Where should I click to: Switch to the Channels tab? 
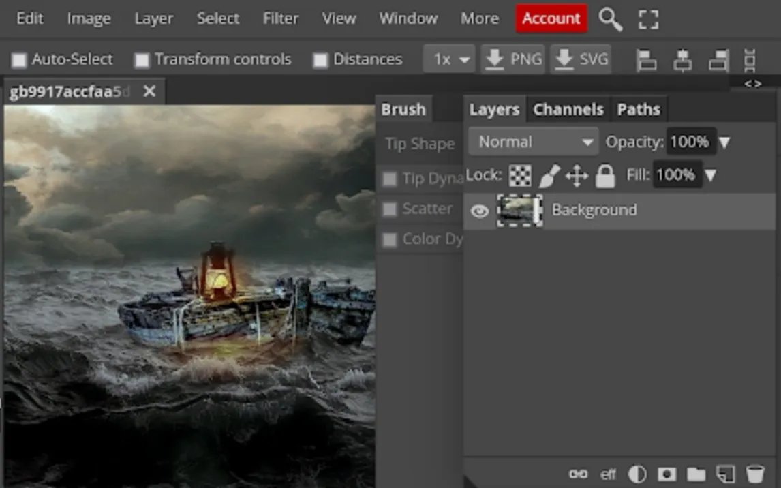pos(568,110)
